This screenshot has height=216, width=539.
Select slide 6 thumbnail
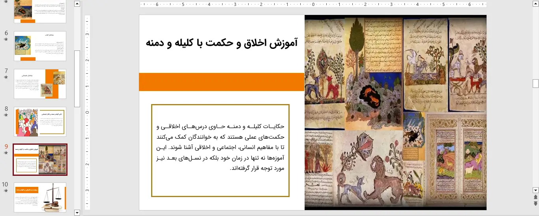(x=40, y=46)
